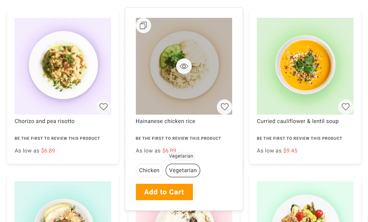The height and width of the screenshot is (222, 368).
Task: Select the Chicken option swatch
Action: pos(149,170)
